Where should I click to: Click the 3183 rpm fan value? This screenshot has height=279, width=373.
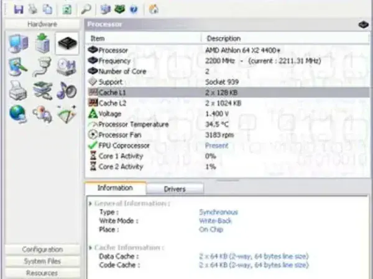219,135
